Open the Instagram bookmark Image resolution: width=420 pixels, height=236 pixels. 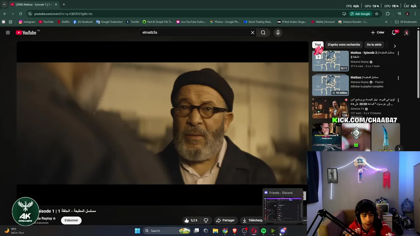27,22
